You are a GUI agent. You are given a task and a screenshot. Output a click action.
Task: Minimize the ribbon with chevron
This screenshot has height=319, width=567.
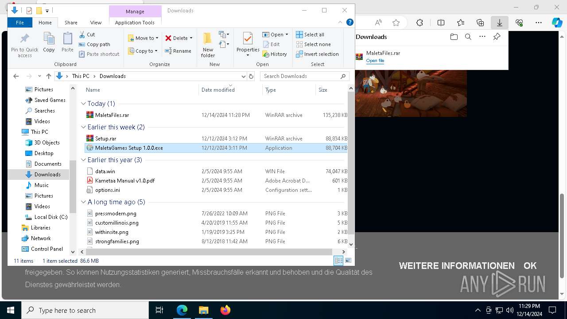click(x=341, y=22)
